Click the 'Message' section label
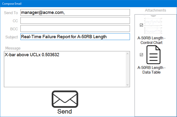 12,48
